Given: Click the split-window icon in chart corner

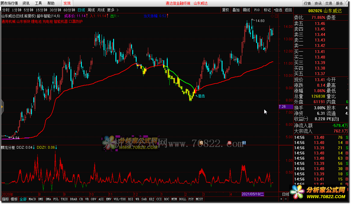Looking at the screenshot, I should tap(276, 16).
